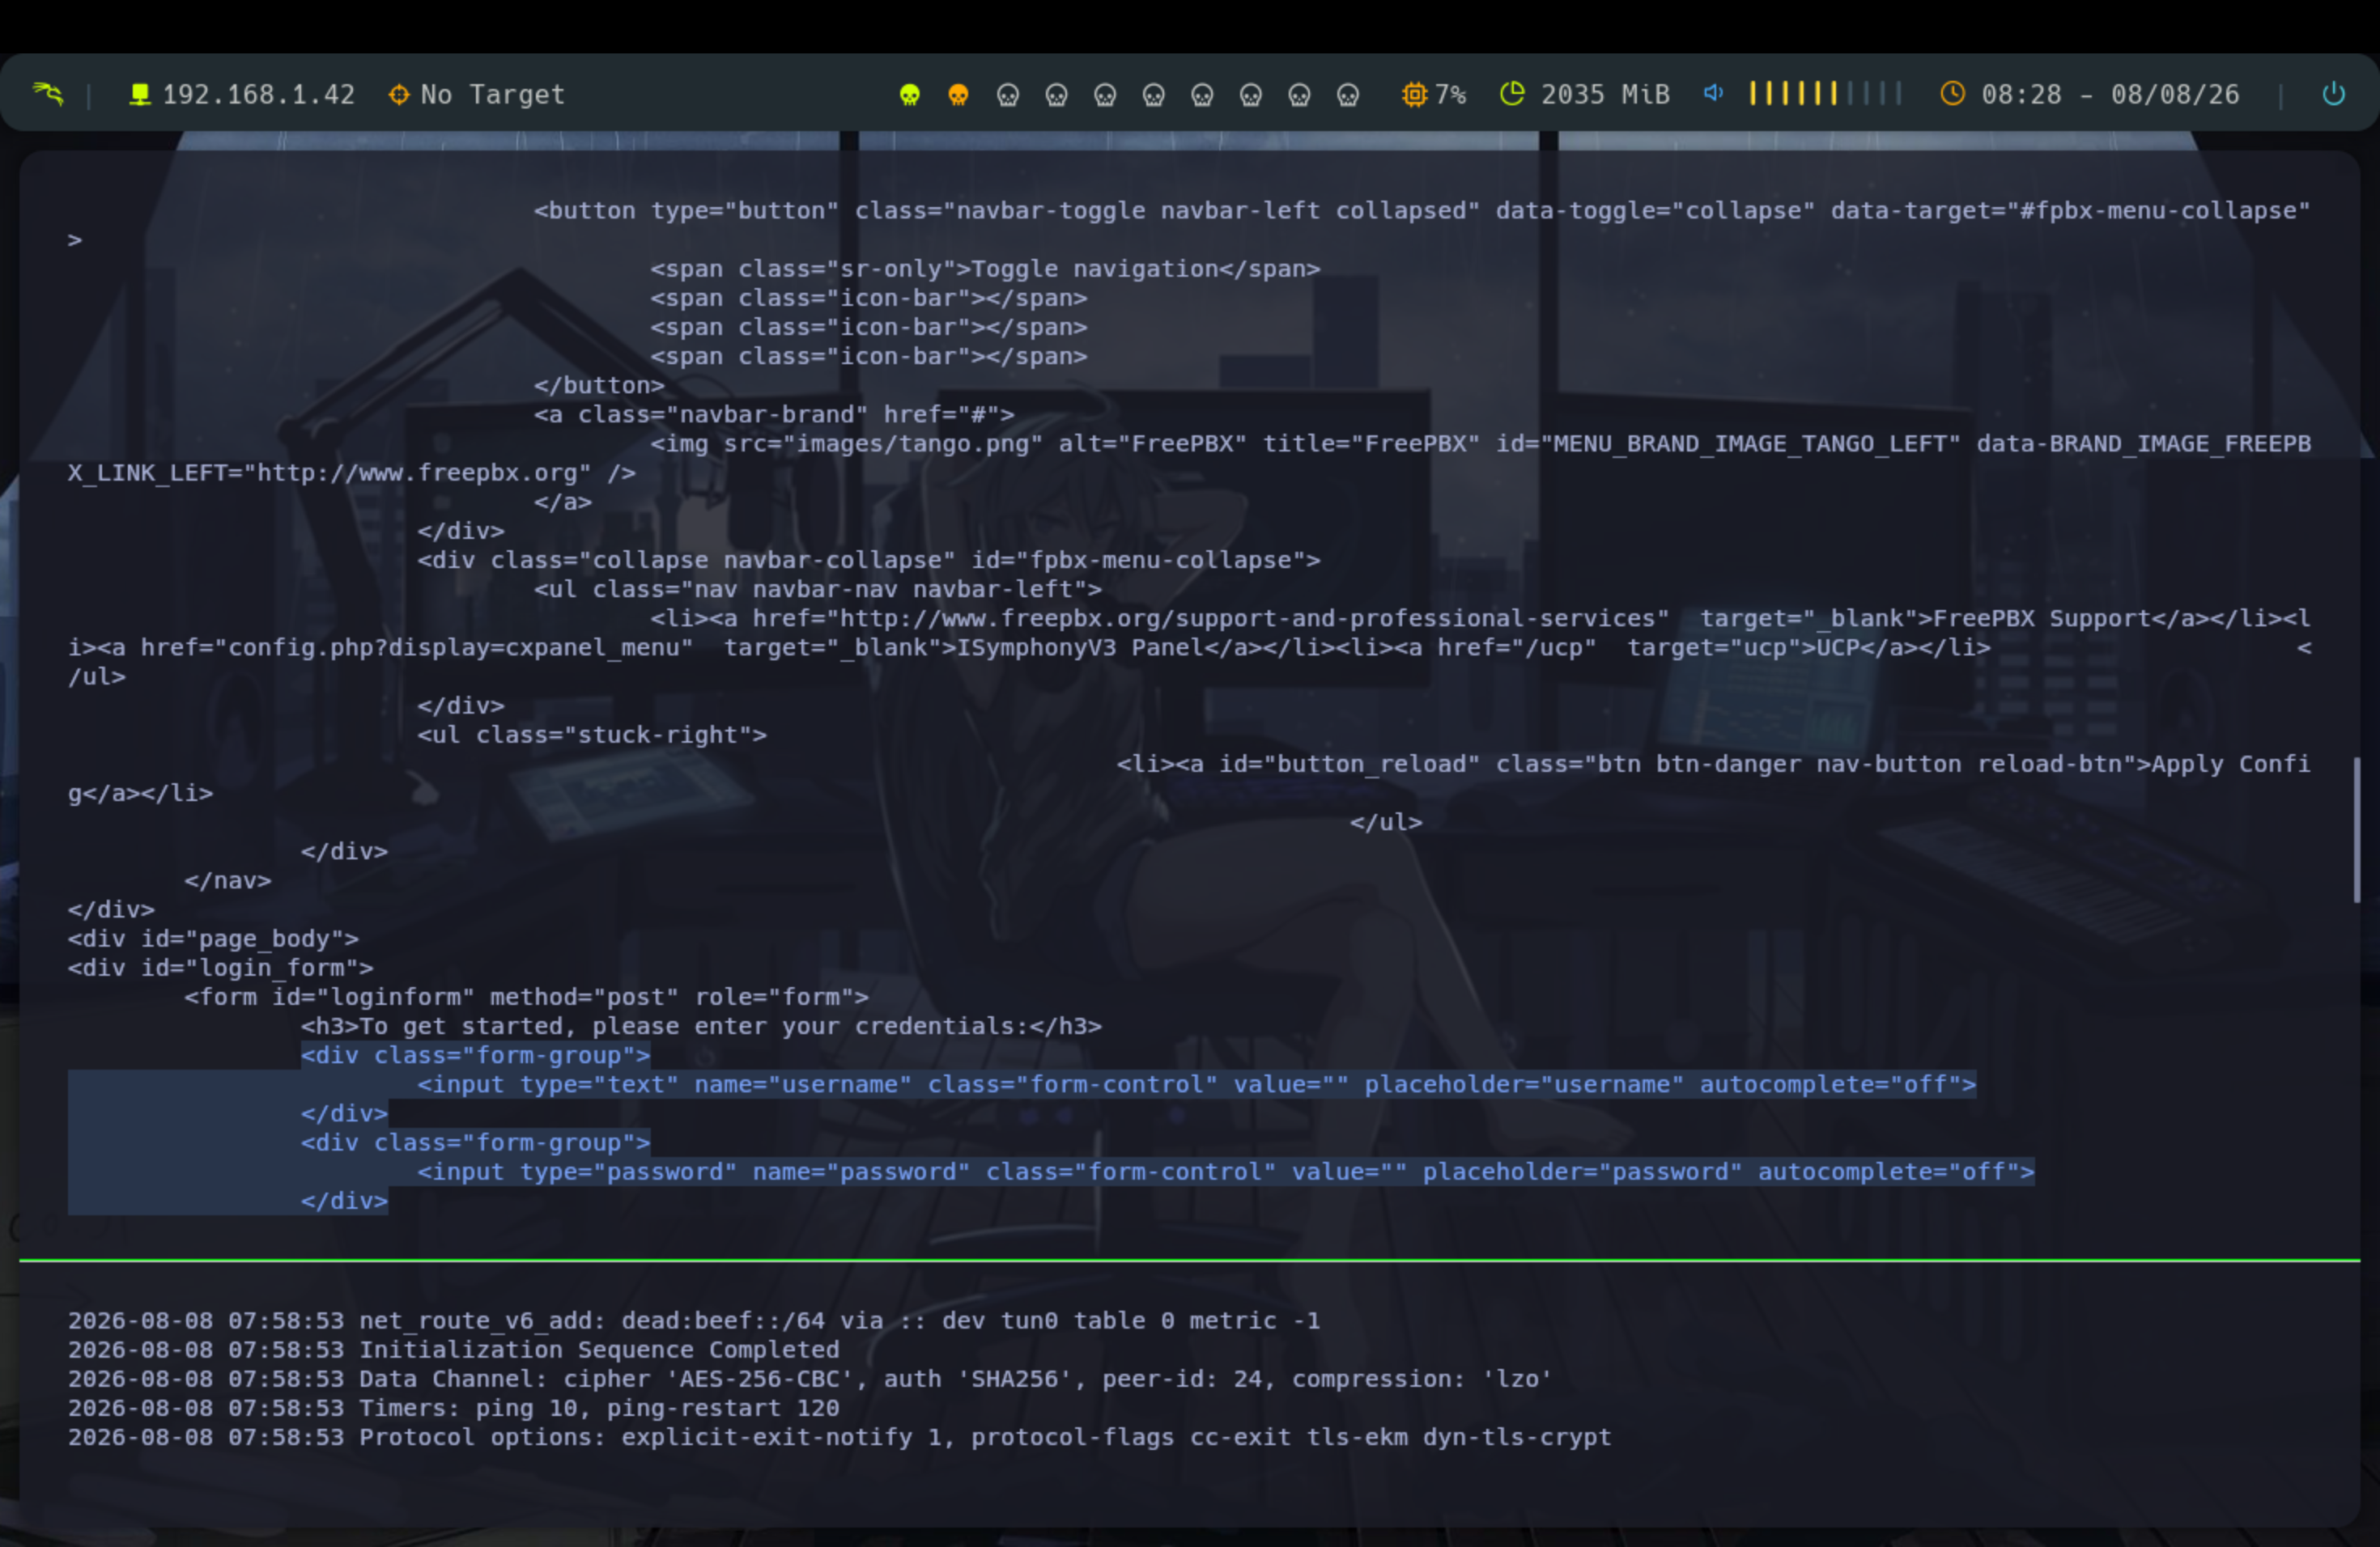Click the highlighted username input tag line
2380x1547 pixels.
click(1197, 1085)
